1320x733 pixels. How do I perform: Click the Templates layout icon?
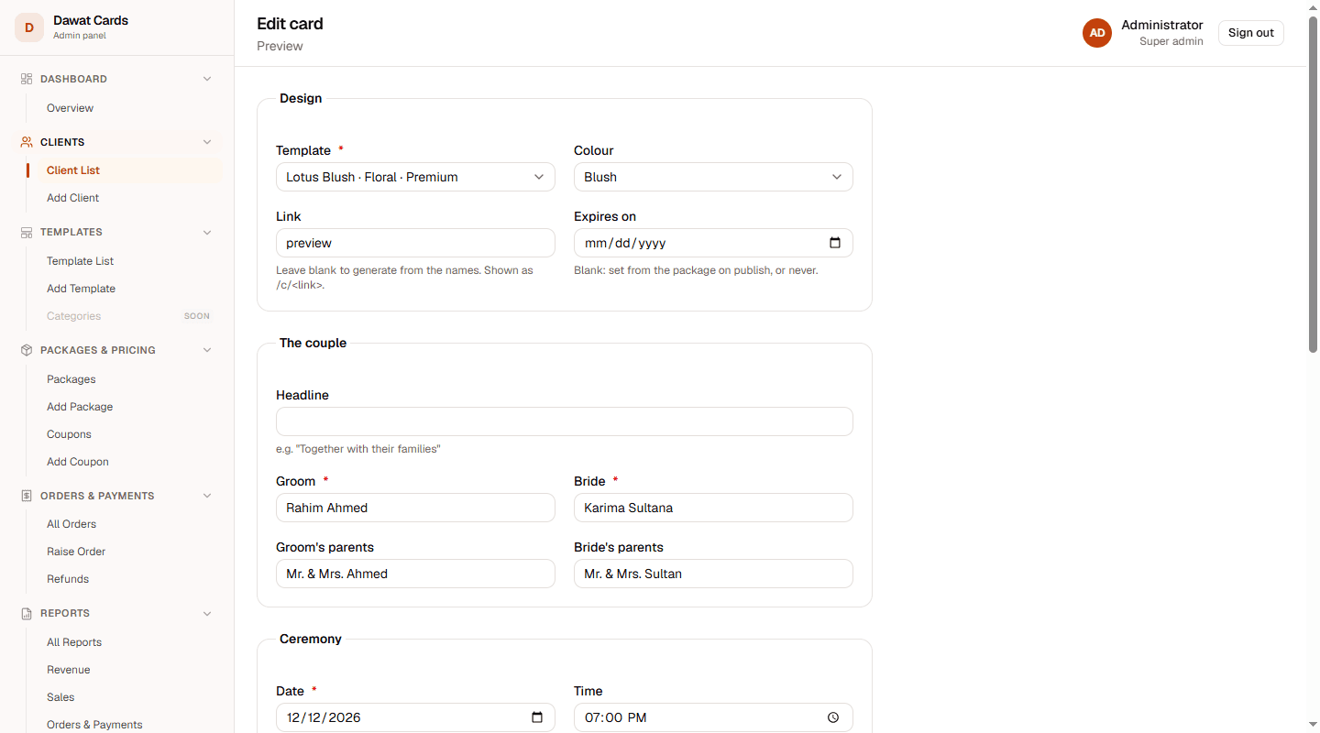[27, 233]
